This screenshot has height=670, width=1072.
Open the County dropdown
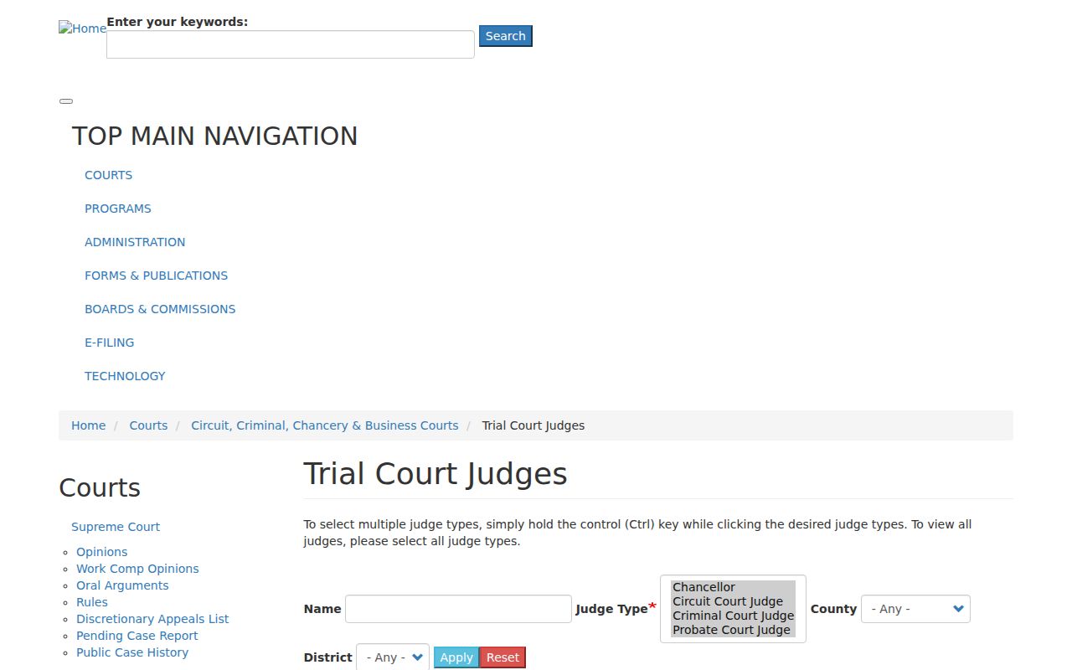point(915,609)
